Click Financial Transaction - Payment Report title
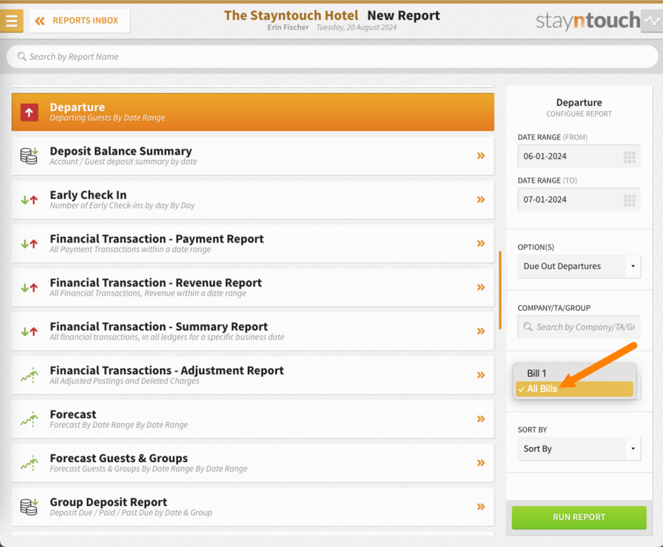663x547 pixels. (x=156, y=239)
